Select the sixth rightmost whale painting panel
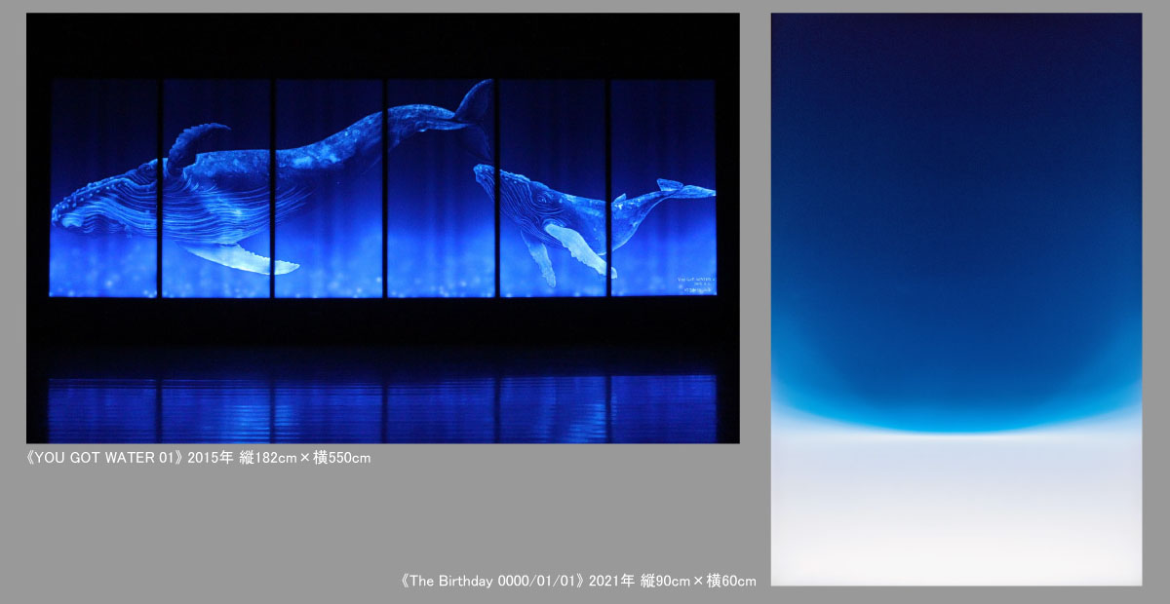Image resolution: width=1170 pixels, height=604 pixels. point(663,188)
